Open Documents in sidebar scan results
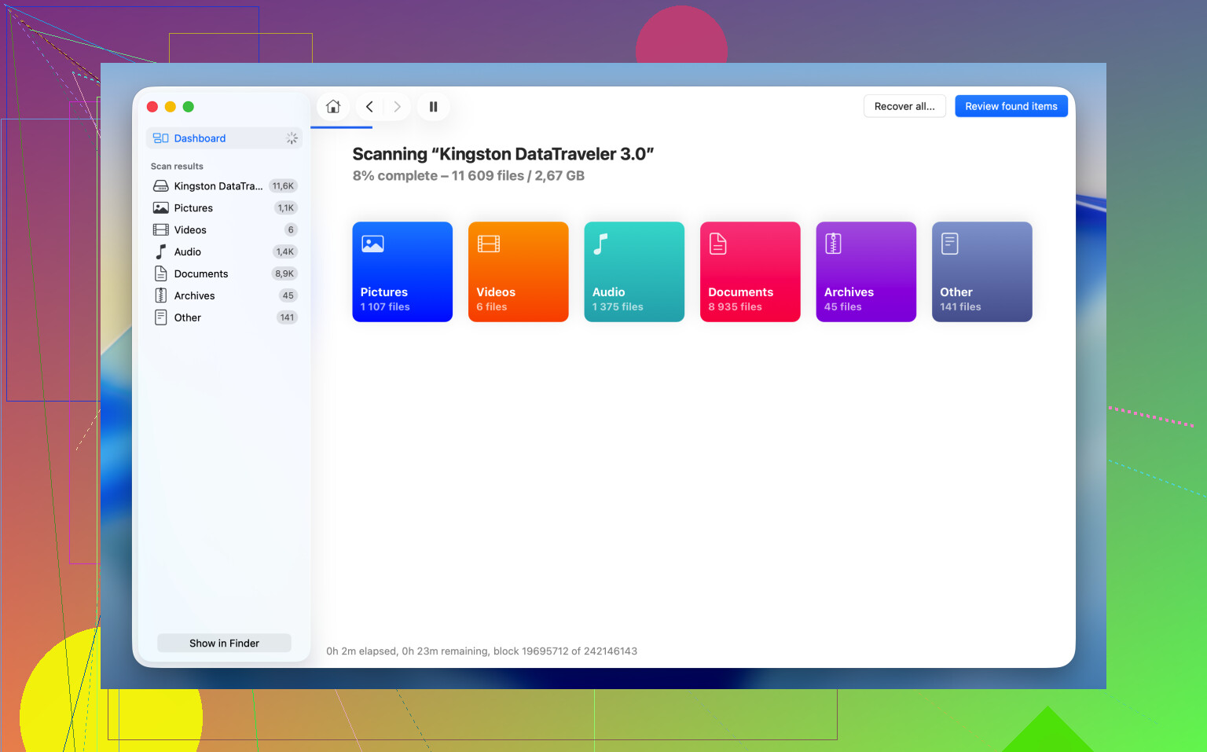Viewport: 1207px width, 752px height. (224, 274)
